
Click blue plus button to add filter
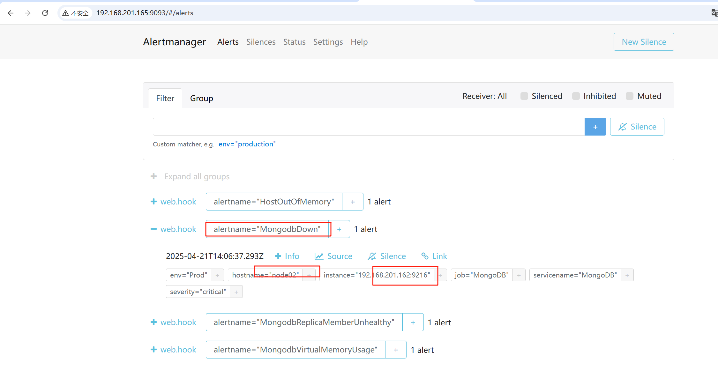coord(595,127)
